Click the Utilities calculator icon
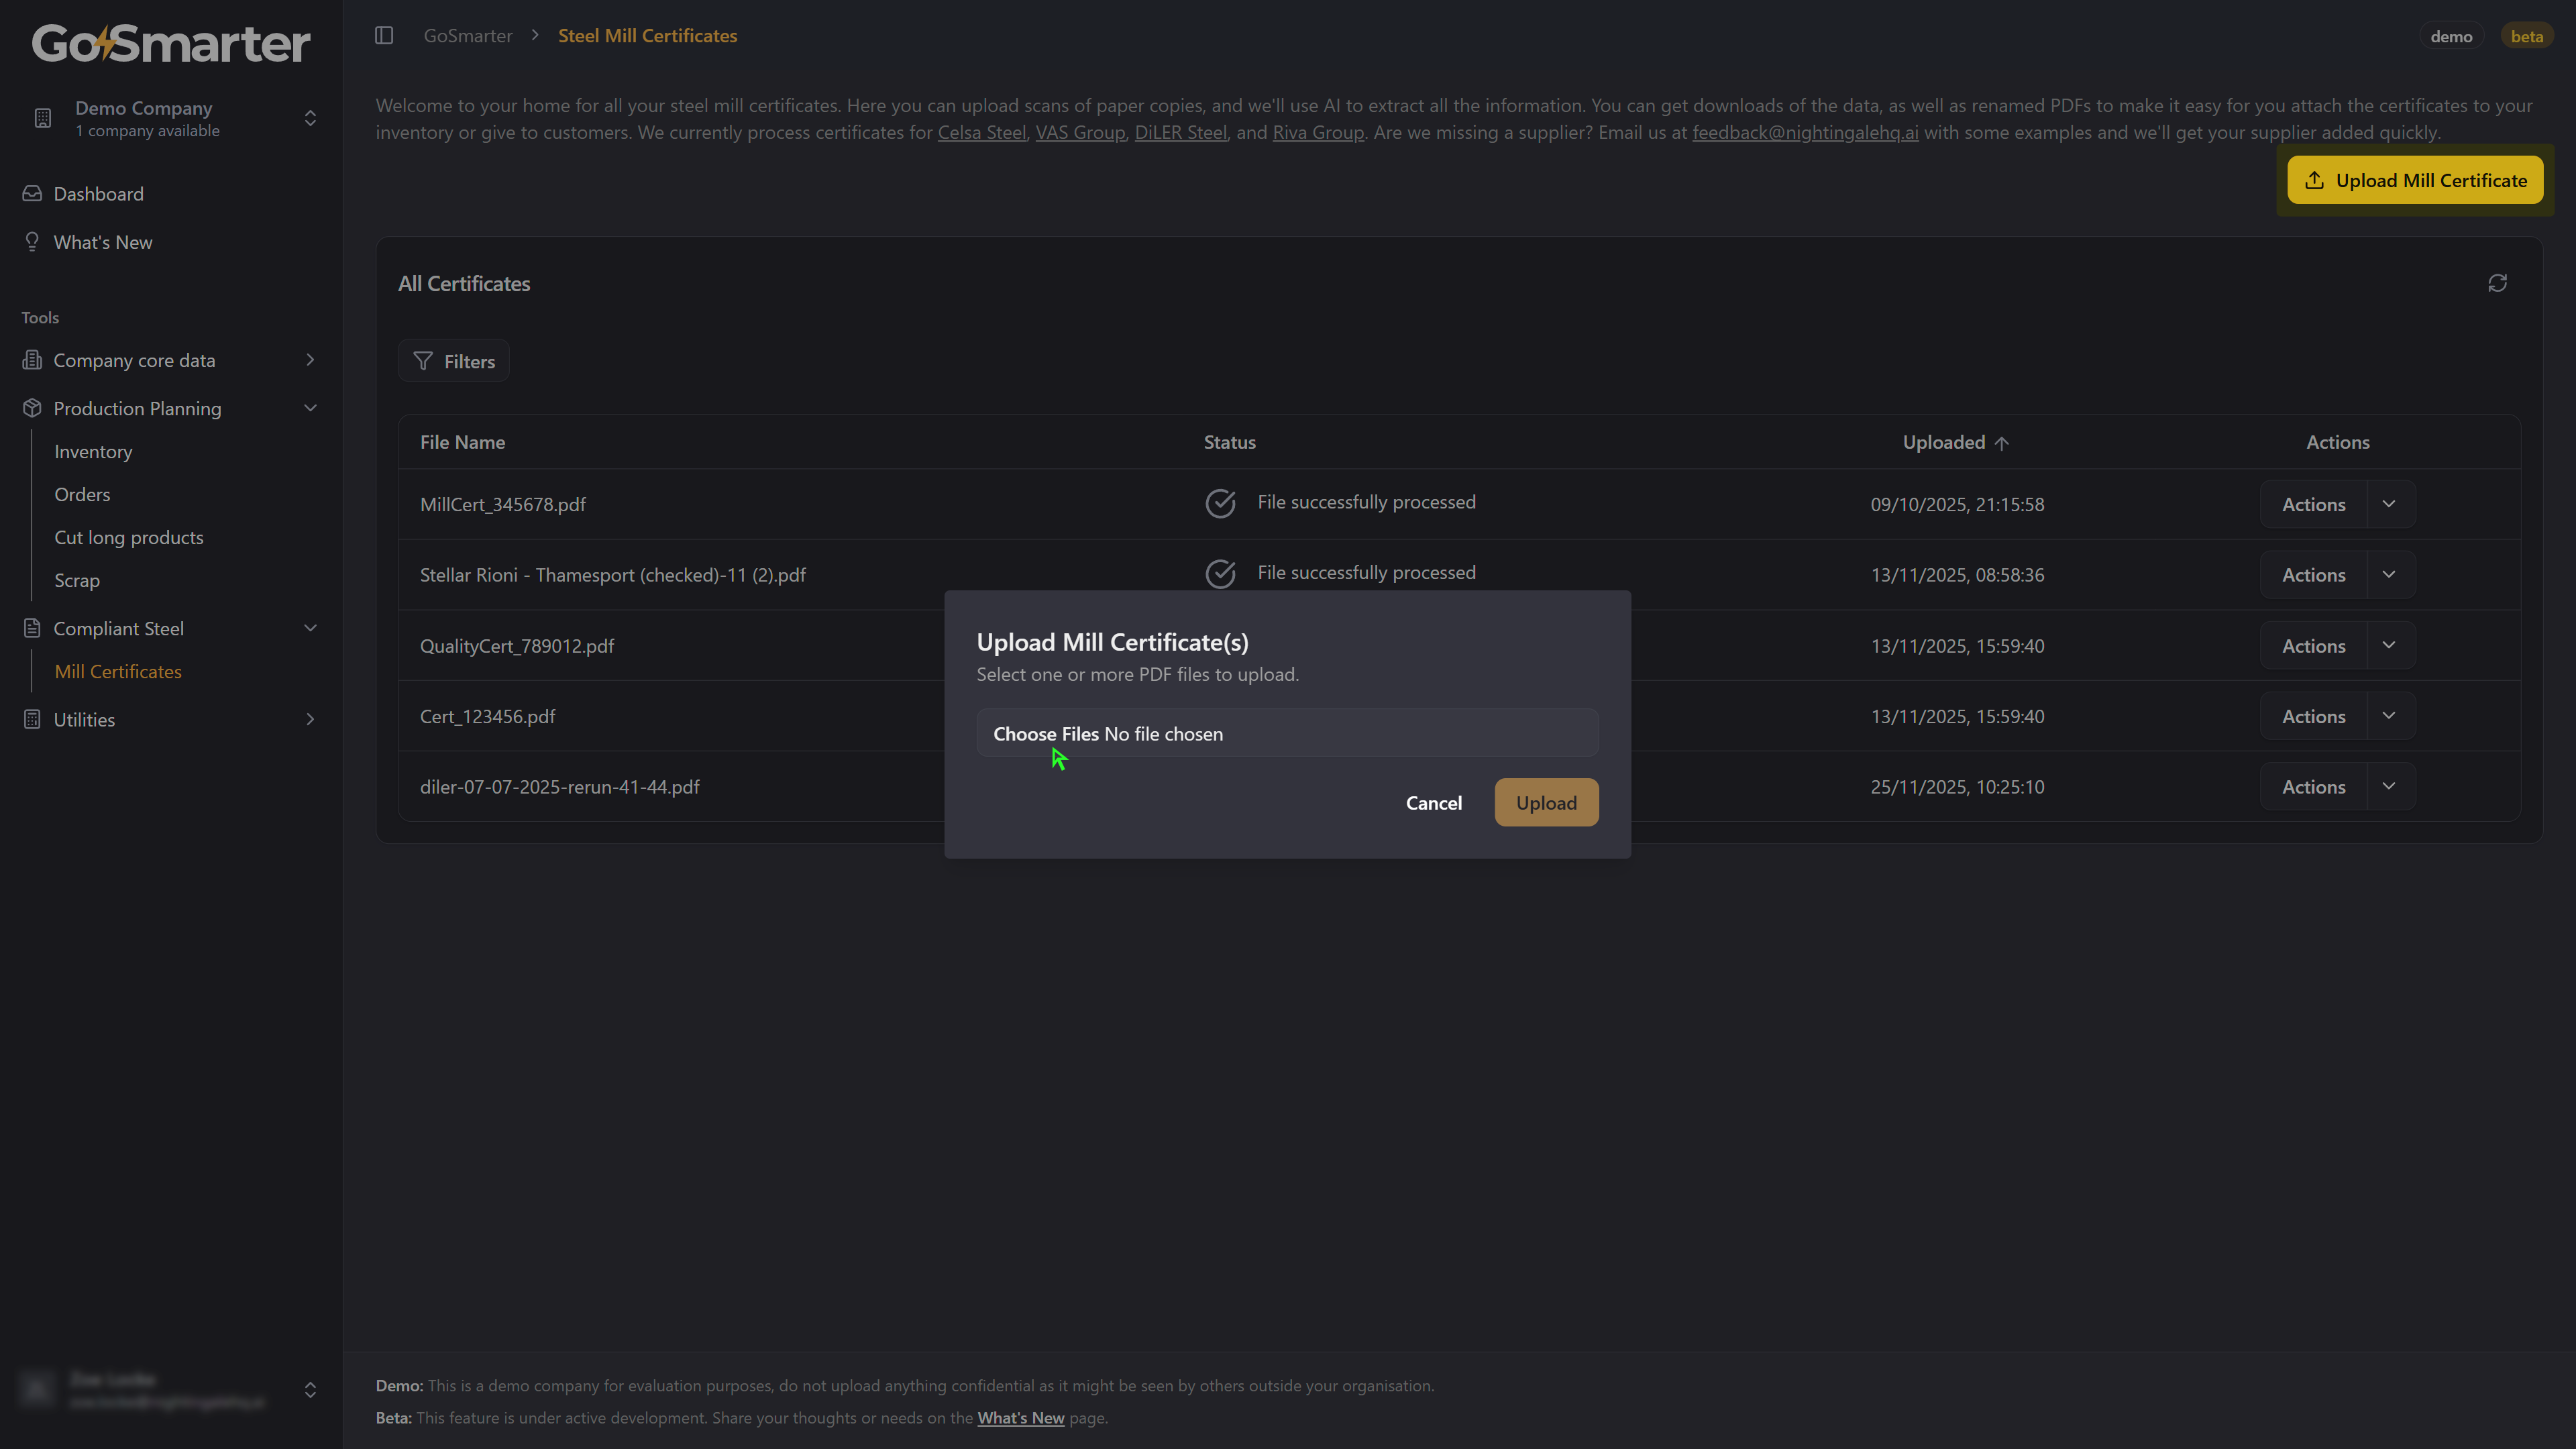Image resolution: width=2576 pixels, height=1449 pixels. (x=32, y=720)
